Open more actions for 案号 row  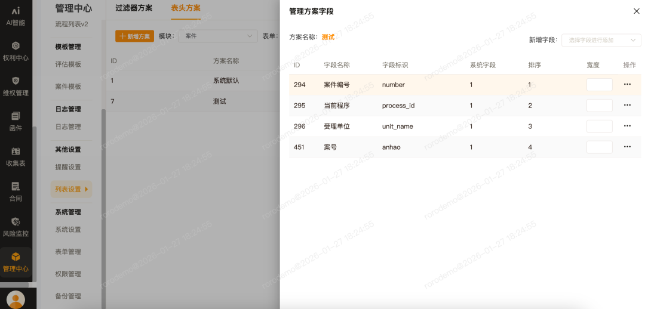pyautogui.click(x=627, y=147)
